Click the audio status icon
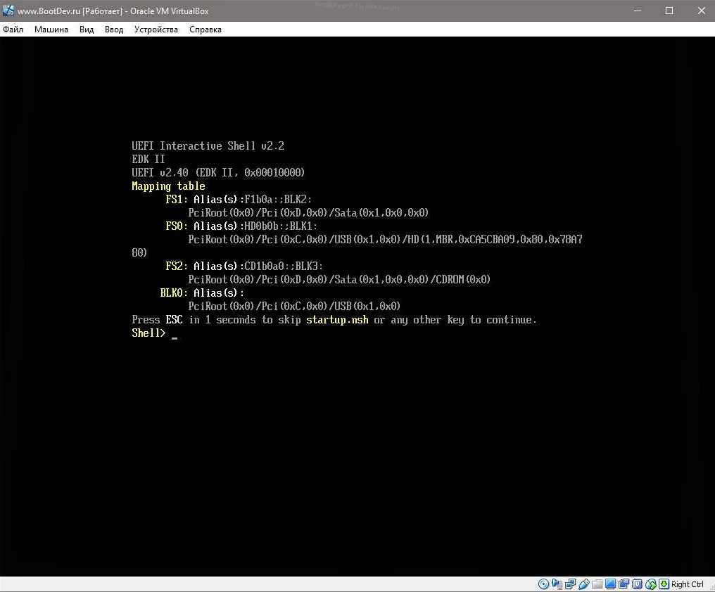715x592 pixels. (556, 584)
